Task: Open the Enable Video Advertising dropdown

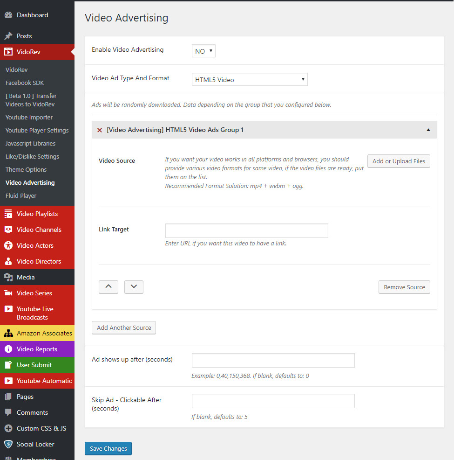Action: coord(203,51)
